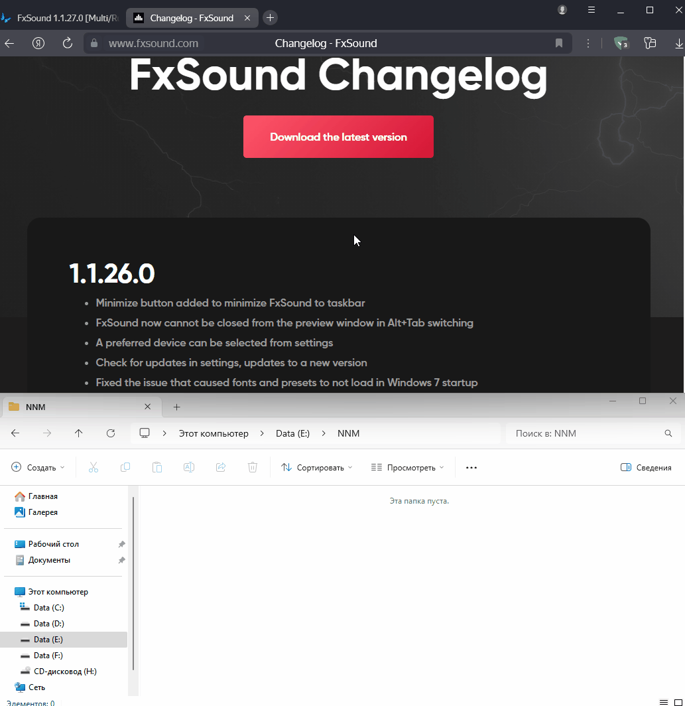The image size is (685, 706).
Task: Click the Explorer search magnifier icon
Action: pyautogui.click(x=668, y=433)
